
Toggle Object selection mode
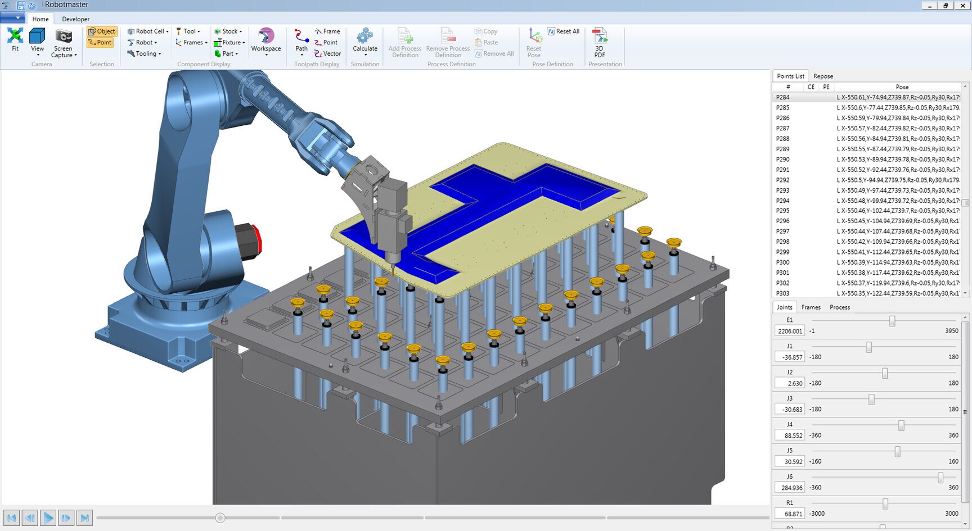coord(102,31)
